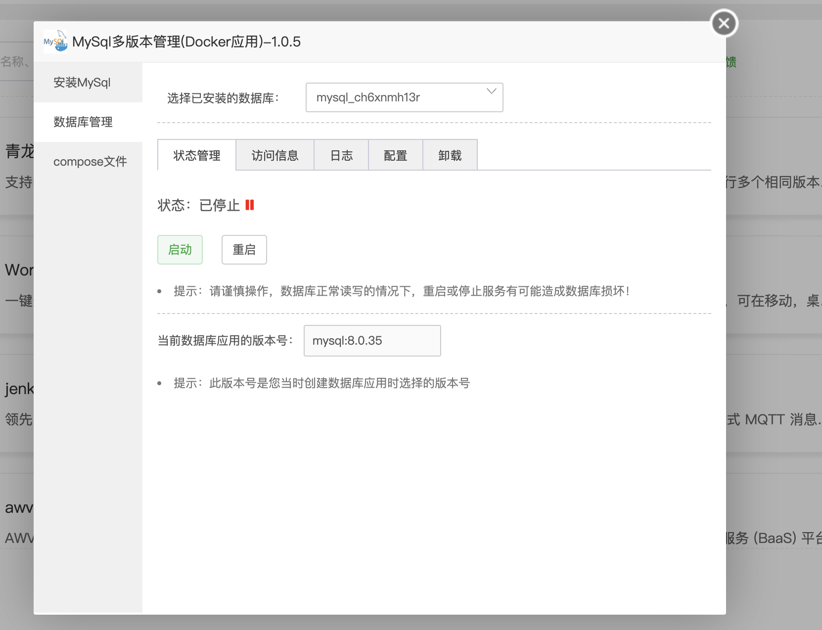
Task: Open the 日志 tab
Action: (x=341, y=155)
